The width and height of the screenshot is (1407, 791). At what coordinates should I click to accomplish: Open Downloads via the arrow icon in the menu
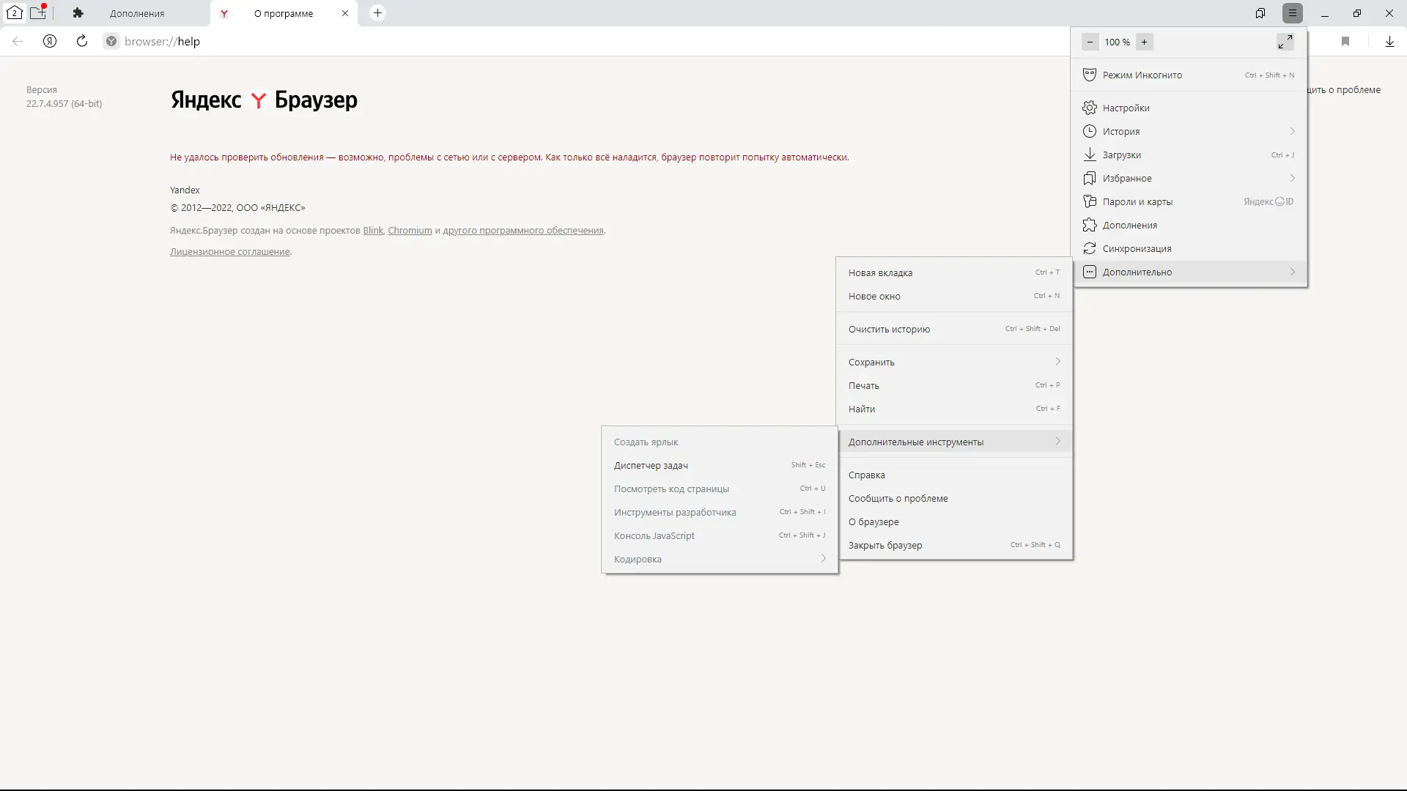[x=1090, y=155]
